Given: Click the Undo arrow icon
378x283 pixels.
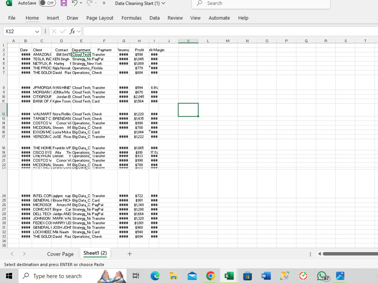Looking at the screenshot, I should (75, 3).
